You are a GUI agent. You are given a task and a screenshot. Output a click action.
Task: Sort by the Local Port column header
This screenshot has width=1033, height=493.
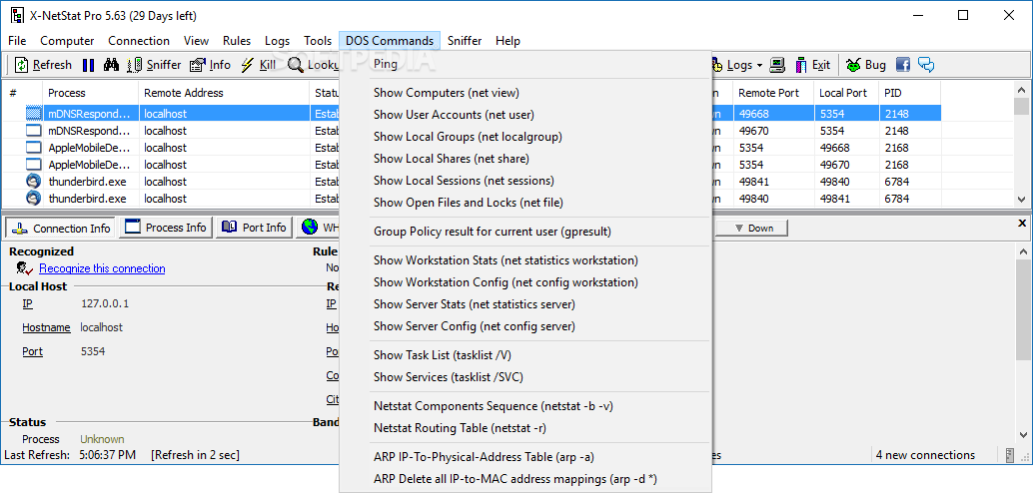point(846,93)
